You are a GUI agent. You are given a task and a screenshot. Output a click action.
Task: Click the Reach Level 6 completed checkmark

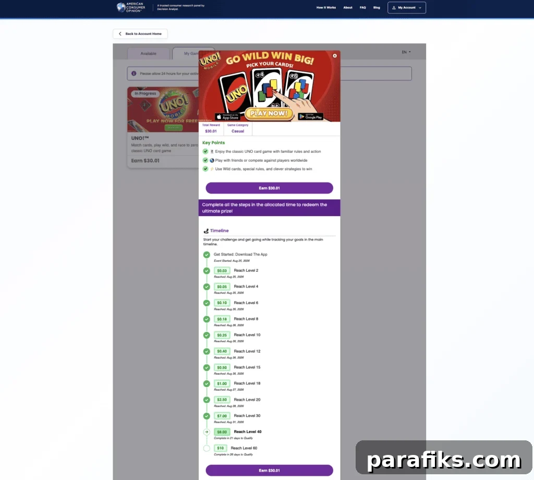pos(207,303)
